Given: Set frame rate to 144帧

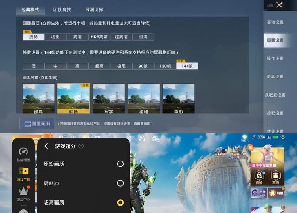Looking at the screenshot, I should [x=187, y=66].
